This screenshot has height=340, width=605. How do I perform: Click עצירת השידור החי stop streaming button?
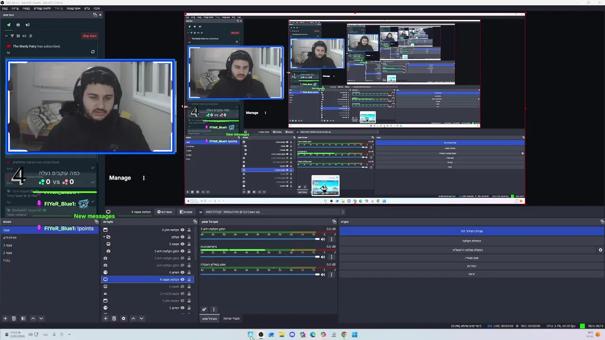point(472,231)
